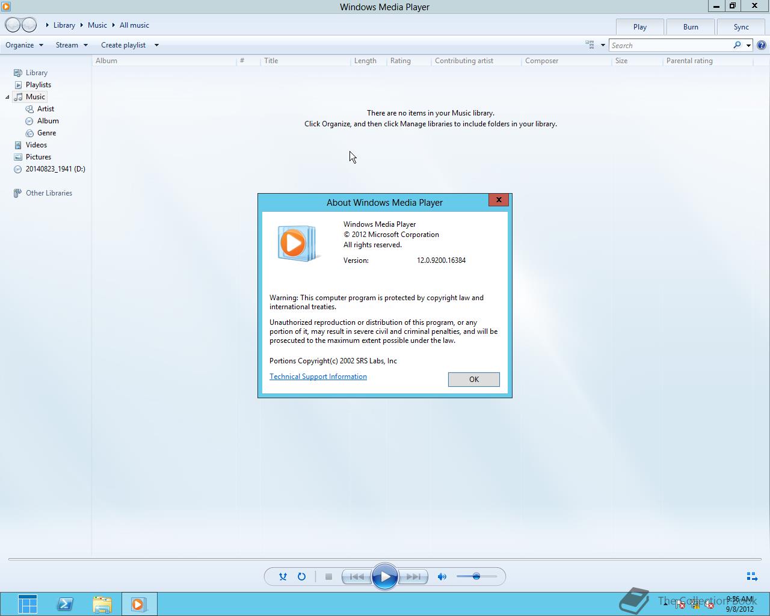770x616 pixels.
Task: Select Playlists in the navigation tree
Action: [x=38, y=85]
